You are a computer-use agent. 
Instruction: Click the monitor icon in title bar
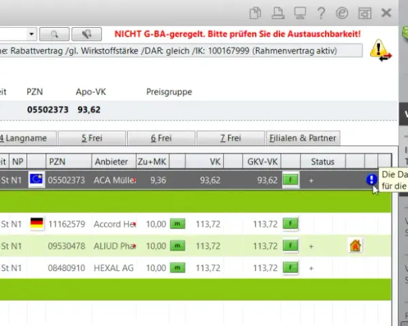click(x=300, y=13)
